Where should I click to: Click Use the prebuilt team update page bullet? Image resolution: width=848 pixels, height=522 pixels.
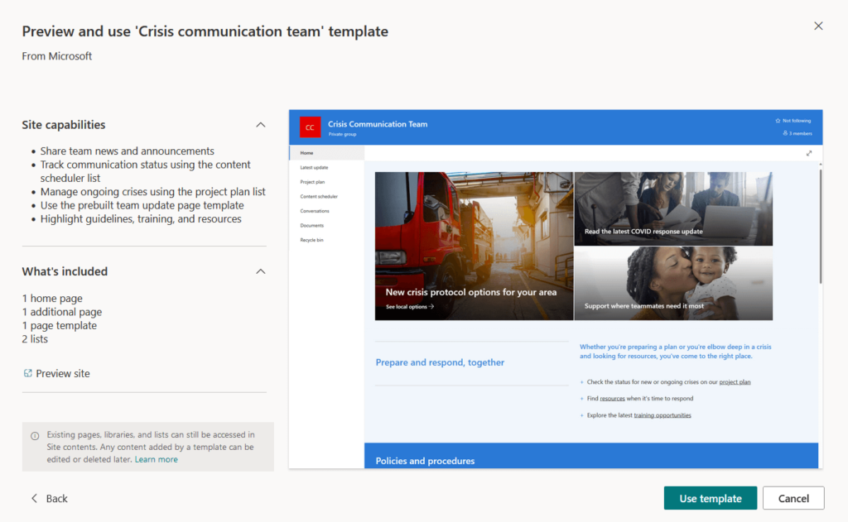click(142, 205)
